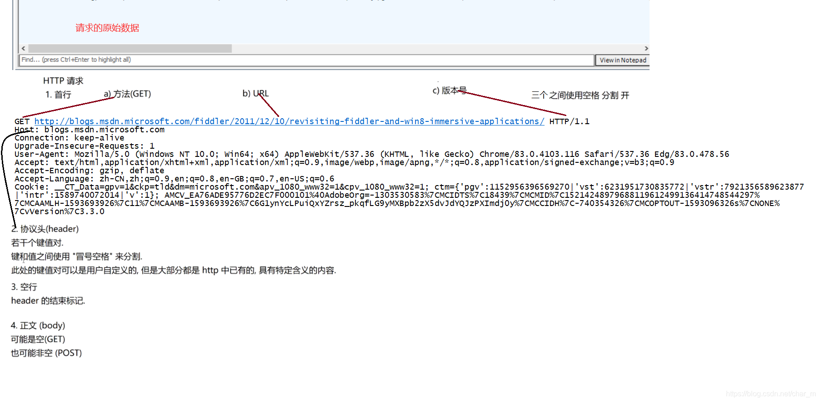The width and height of the screenshot is (820, 402).
Task: Click the 7CvVersion%7C3.3.0 cookie line
Action: (x=60, y=211)
